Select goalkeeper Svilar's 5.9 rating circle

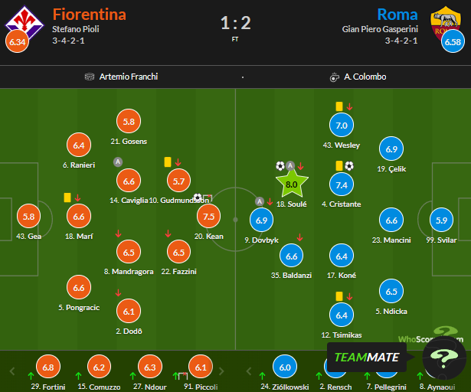click(443, 220)
